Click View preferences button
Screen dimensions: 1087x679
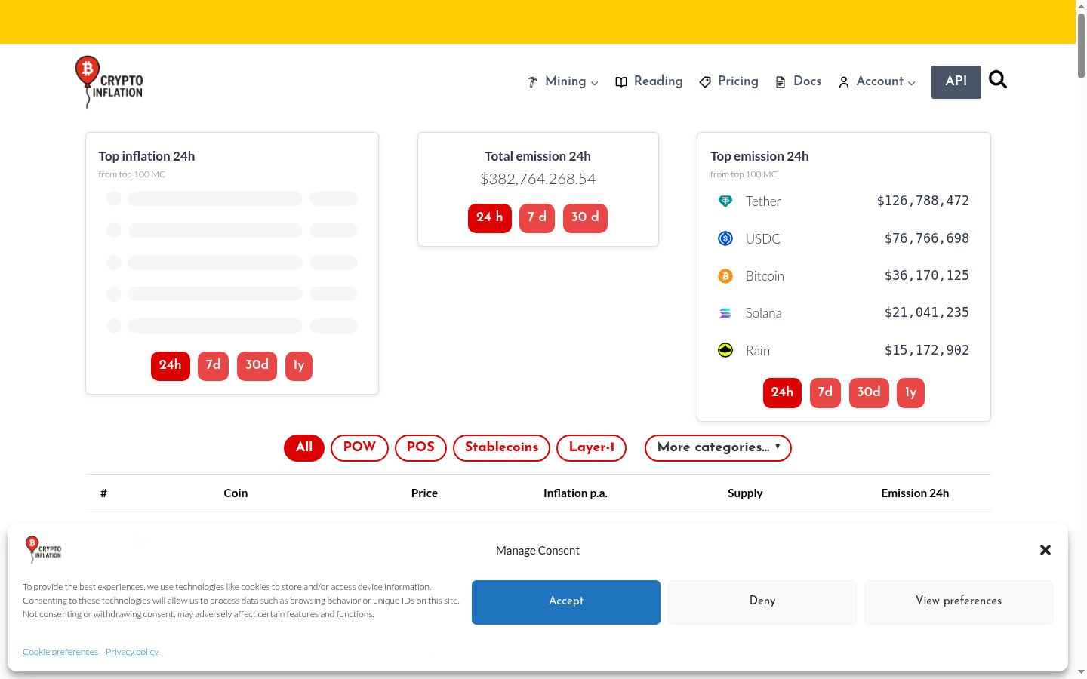click(959, 602)
